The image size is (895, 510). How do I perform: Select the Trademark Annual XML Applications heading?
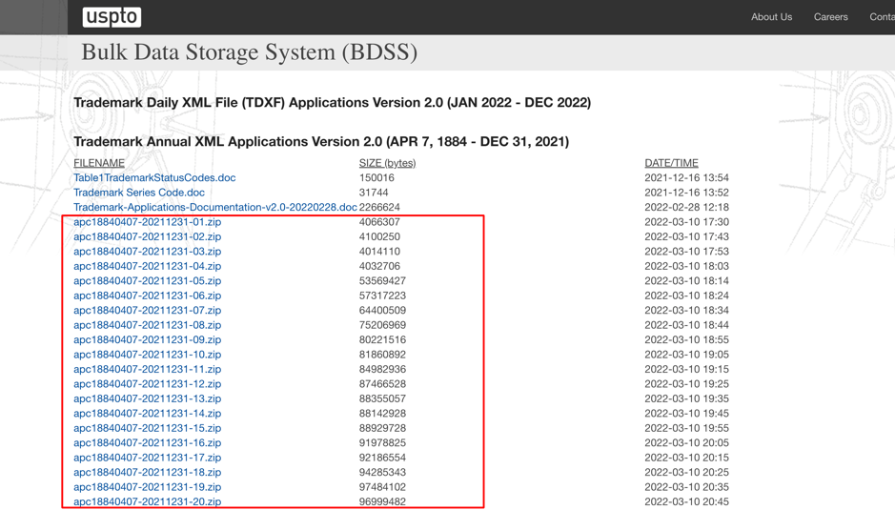click(x=321, y=142)
